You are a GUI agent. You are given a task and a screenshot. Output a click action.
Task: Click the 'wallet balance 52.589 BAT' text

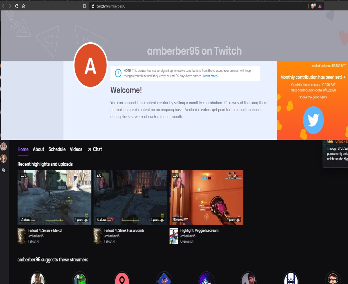[x=329, y=66]
